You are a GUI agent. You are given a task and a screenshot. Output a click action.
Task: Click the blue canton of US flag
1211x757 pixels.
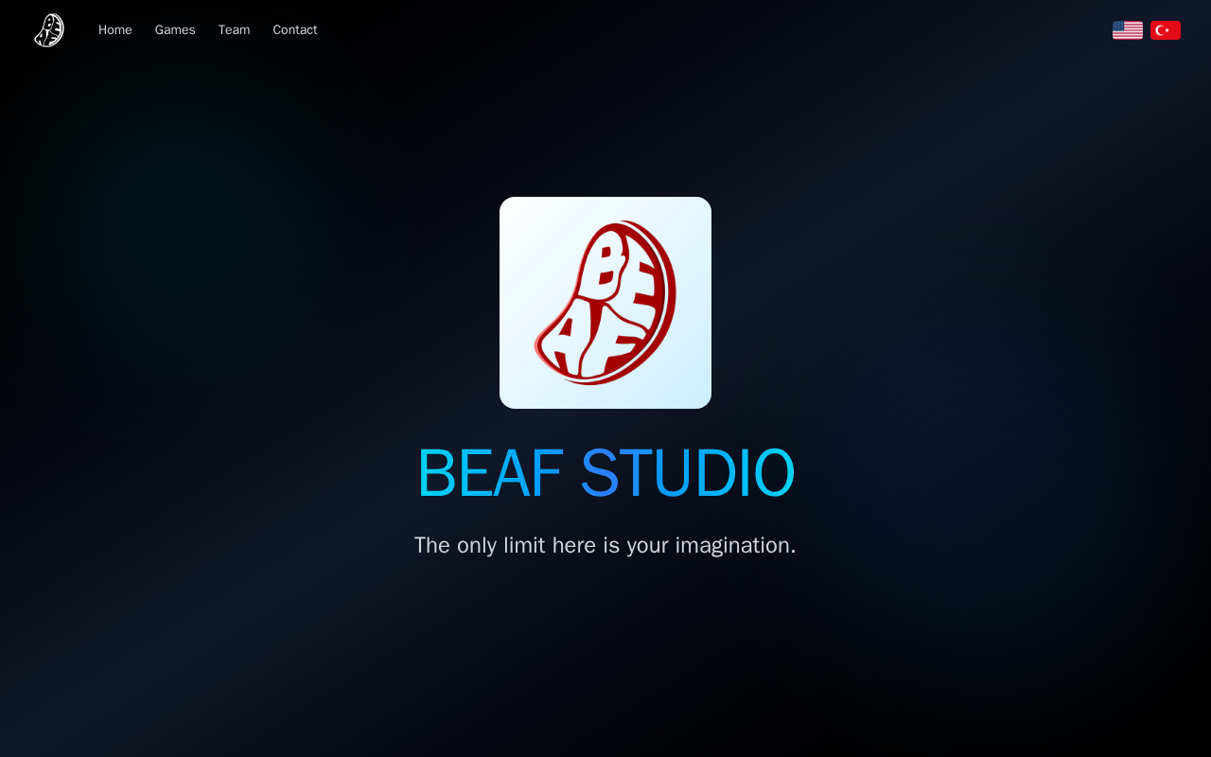[x=1119, y=26]
